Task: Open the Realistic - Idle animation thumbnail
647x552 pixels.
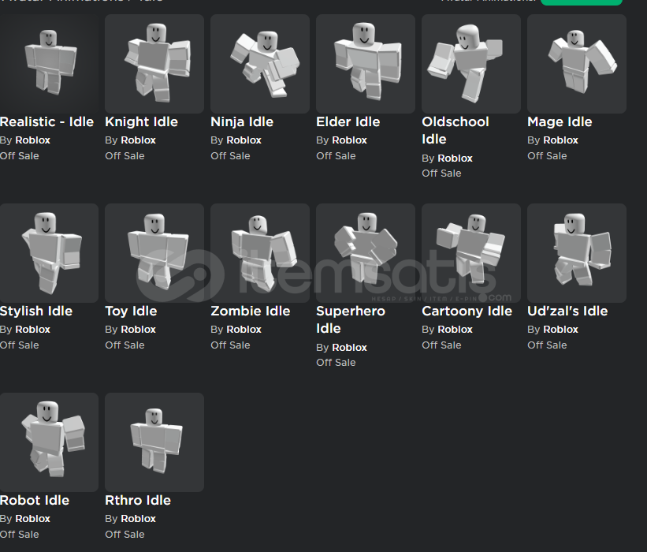Action: coord(49,64)
